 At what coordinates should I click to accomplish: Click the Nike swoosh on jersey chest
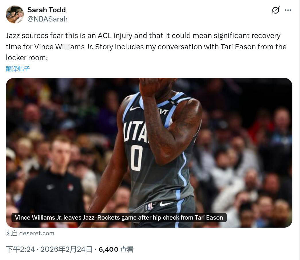point(135,109)
